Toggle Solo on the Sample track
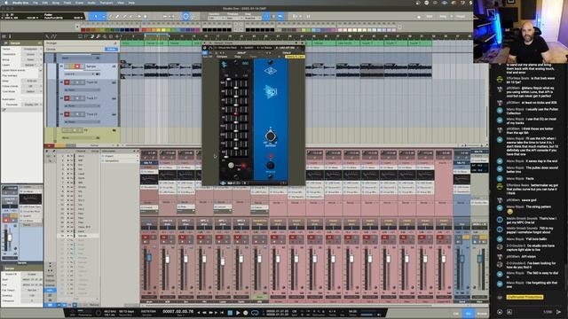Viewport: 568px width, 319px height. [x=72, y=66]
